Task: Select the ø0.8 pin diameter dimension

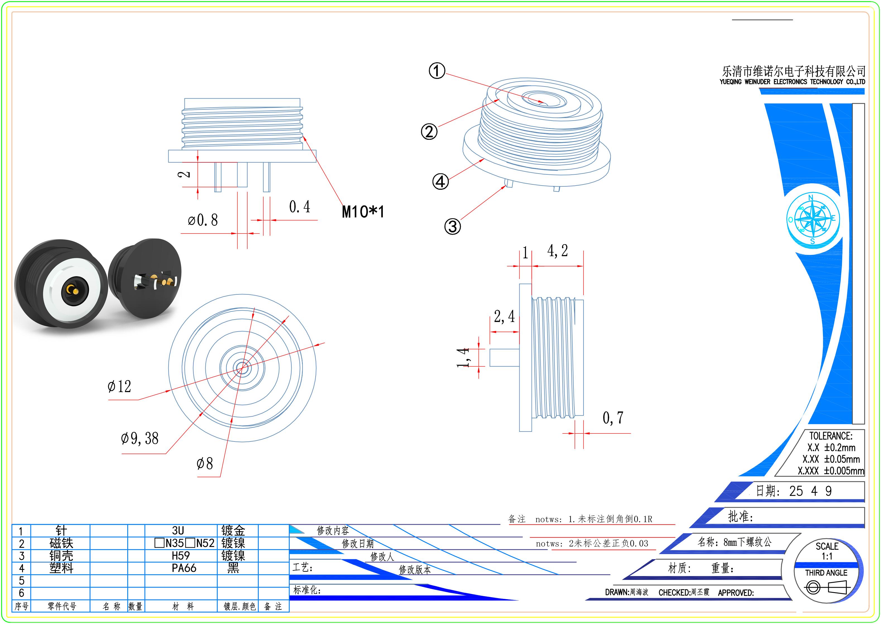Action: pyautogui.click(x=203, y=220)
